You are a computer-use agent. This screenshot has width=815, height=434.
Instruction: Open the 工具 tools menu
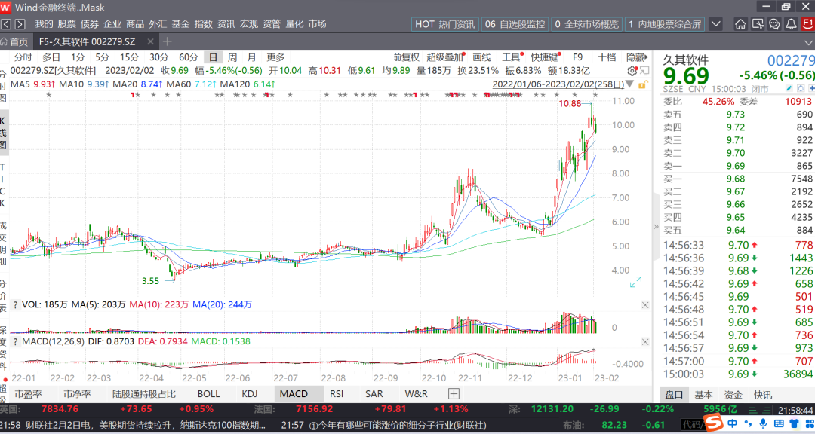(x=512, y=57)
